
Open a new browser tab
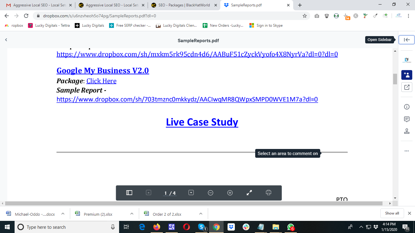point(300,5)
